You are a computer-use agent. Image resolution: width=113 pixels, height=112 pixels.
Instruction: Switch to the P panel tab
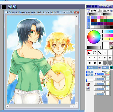click(x=87, y=6)
